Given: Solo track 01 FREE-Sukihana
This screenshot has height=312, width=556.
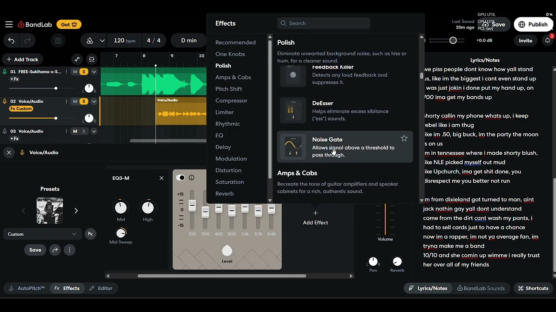Looking at the screenshot, I should click(x=84, y=71).
